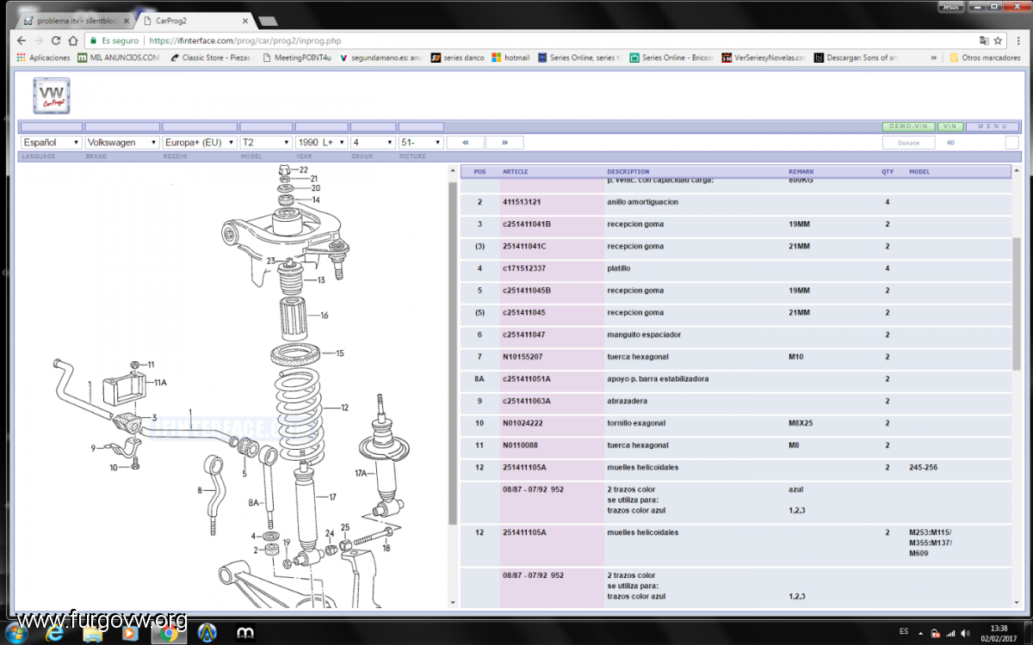Open the Volkswagen brand dropdown

click(x=123, y=142)
